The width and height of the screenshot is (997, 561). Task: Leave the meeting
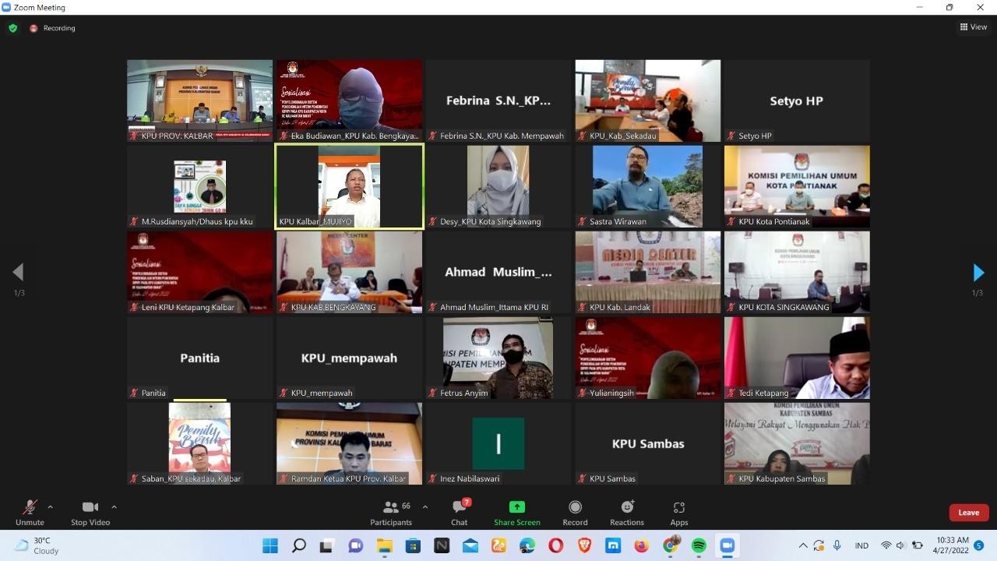[969, 513]
